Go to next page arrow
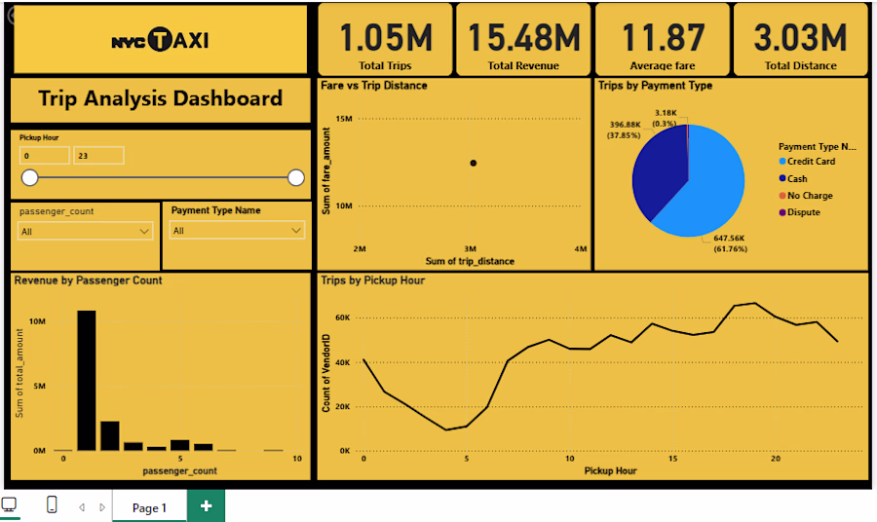This screenshot has width=877, height=522. tap(101, 507)
